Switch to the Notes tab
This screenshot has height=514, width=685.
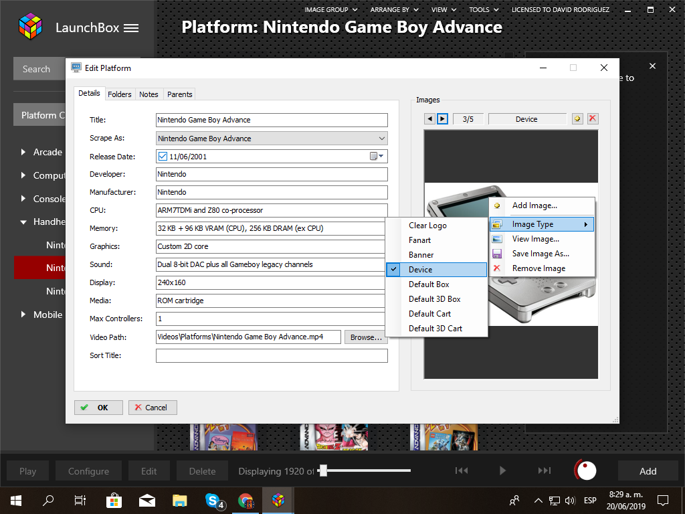click(149, 94)
